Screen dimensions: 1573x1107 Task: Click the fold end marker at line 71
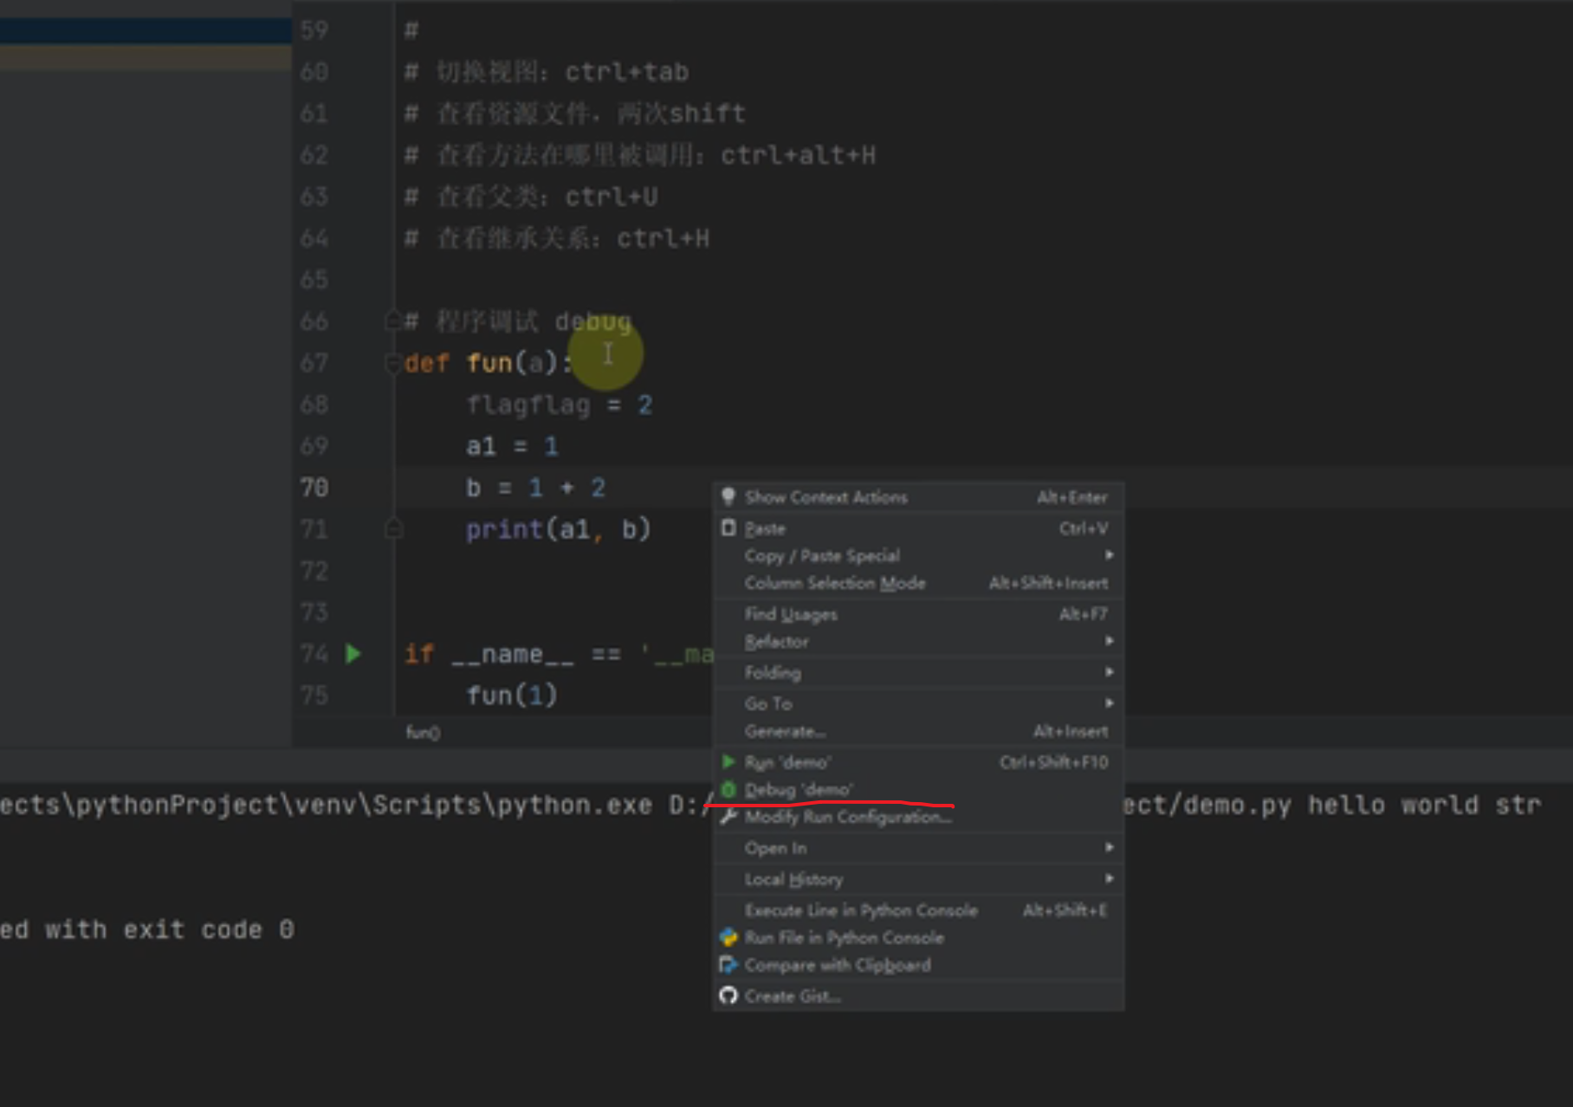coord(393,528)
